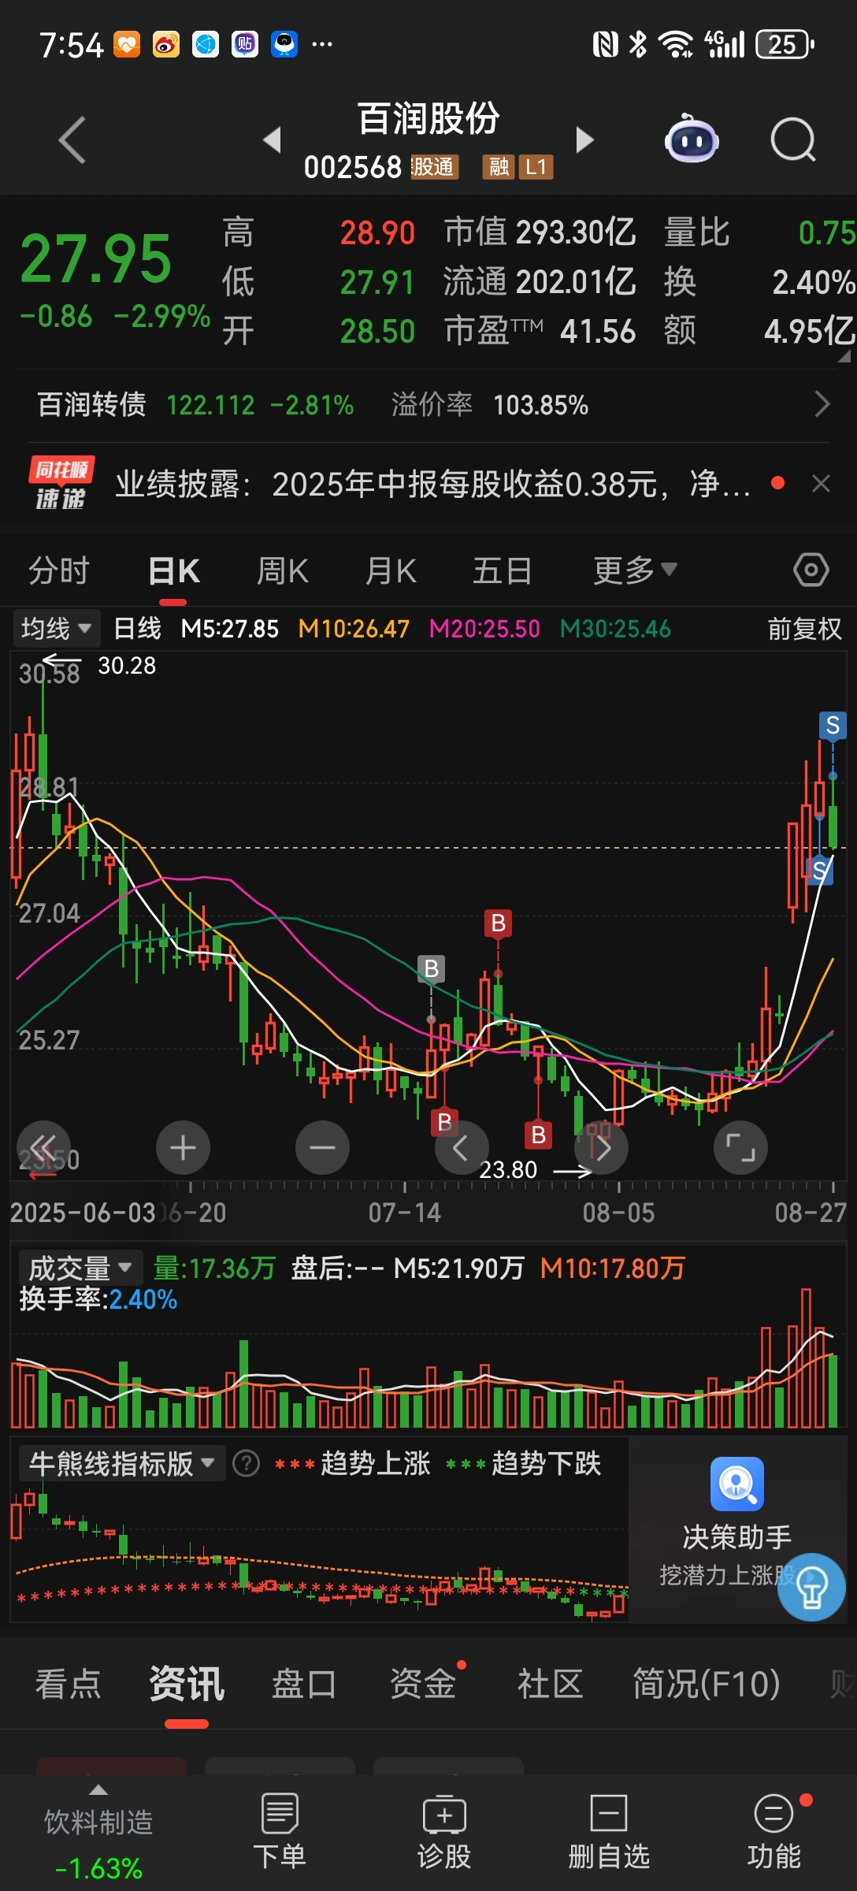Tap the top S sell marker

tap(833, 725)
